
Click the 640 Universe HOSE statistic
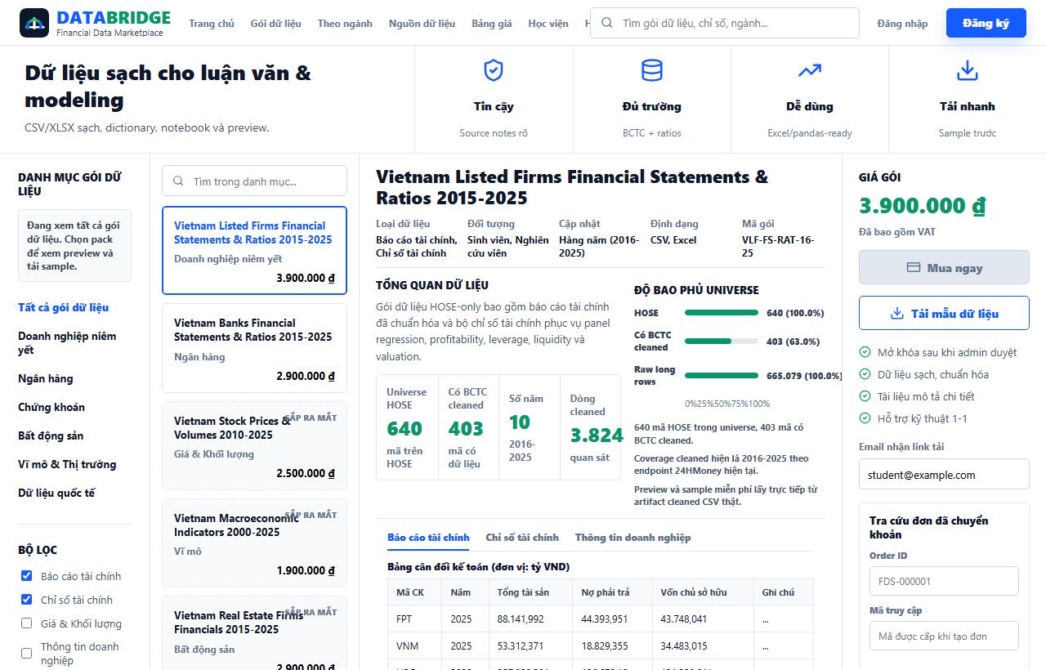tap(405, 428)
